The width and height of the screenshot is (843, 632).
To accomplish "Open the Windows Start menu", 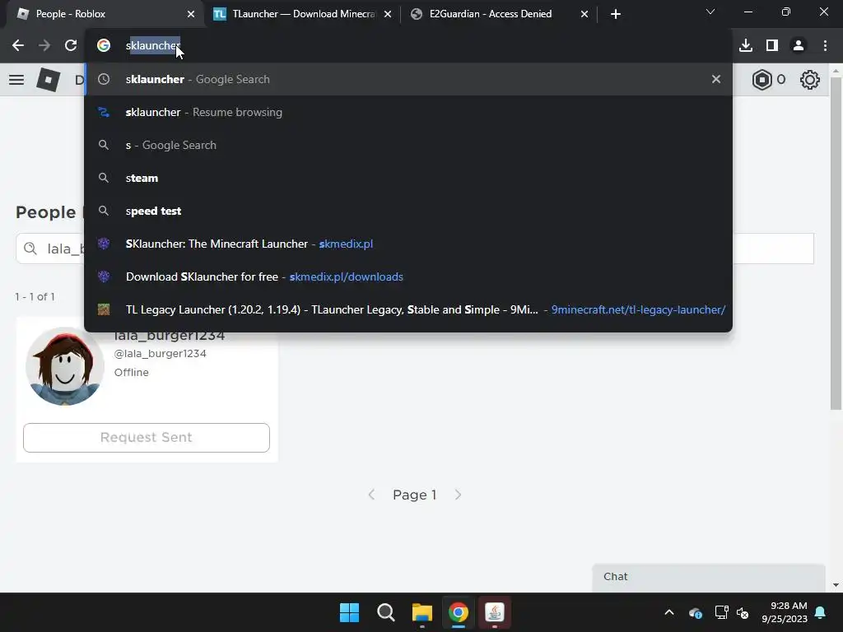I will pyautogui.click(x=349, y=612).
